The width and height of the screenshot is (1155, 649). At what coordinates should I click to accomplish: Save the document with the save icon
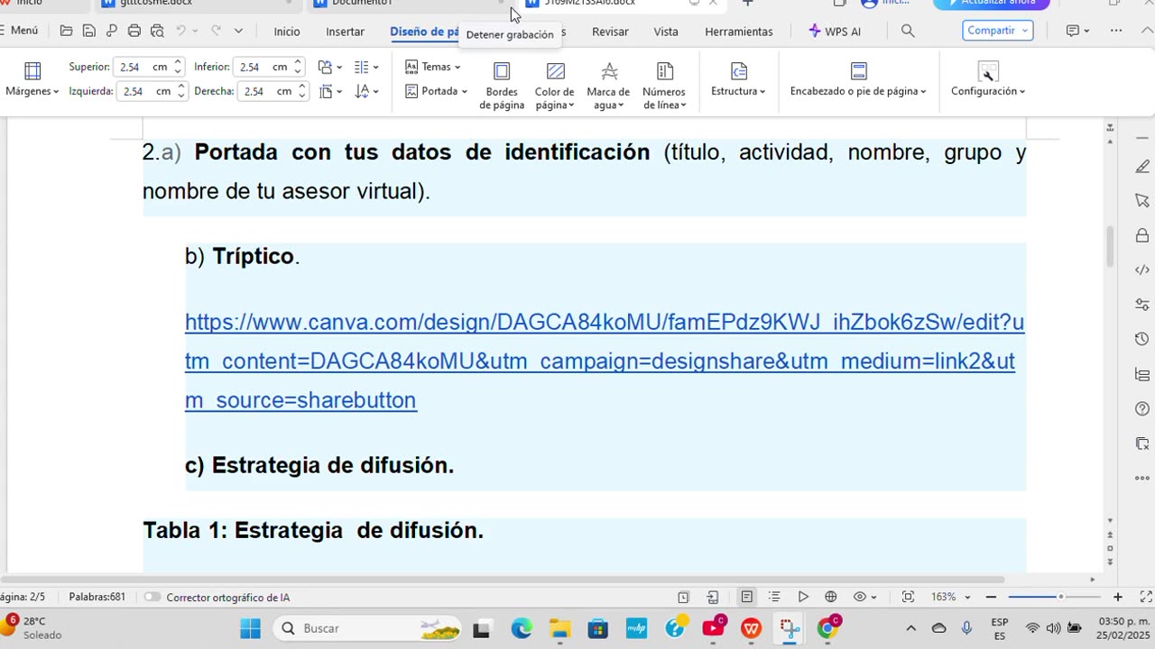pyautogui.click(x=88, y=32)
